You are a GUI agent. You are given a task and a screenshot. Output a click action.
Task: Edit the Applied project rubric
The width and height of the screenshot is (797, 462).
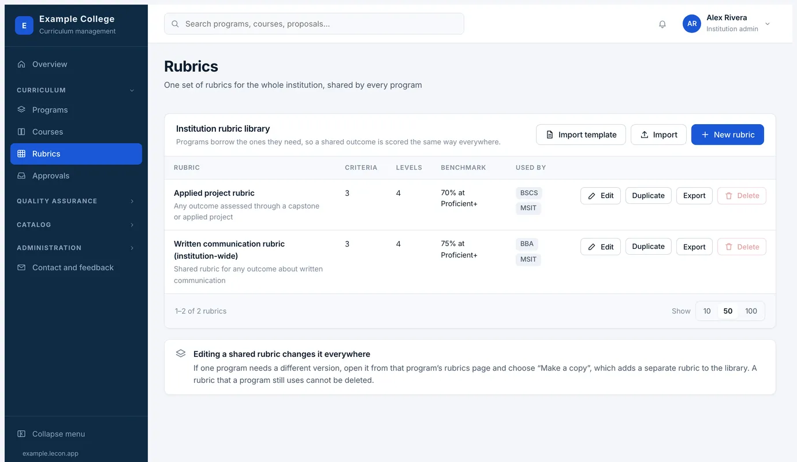click(601, 196)
